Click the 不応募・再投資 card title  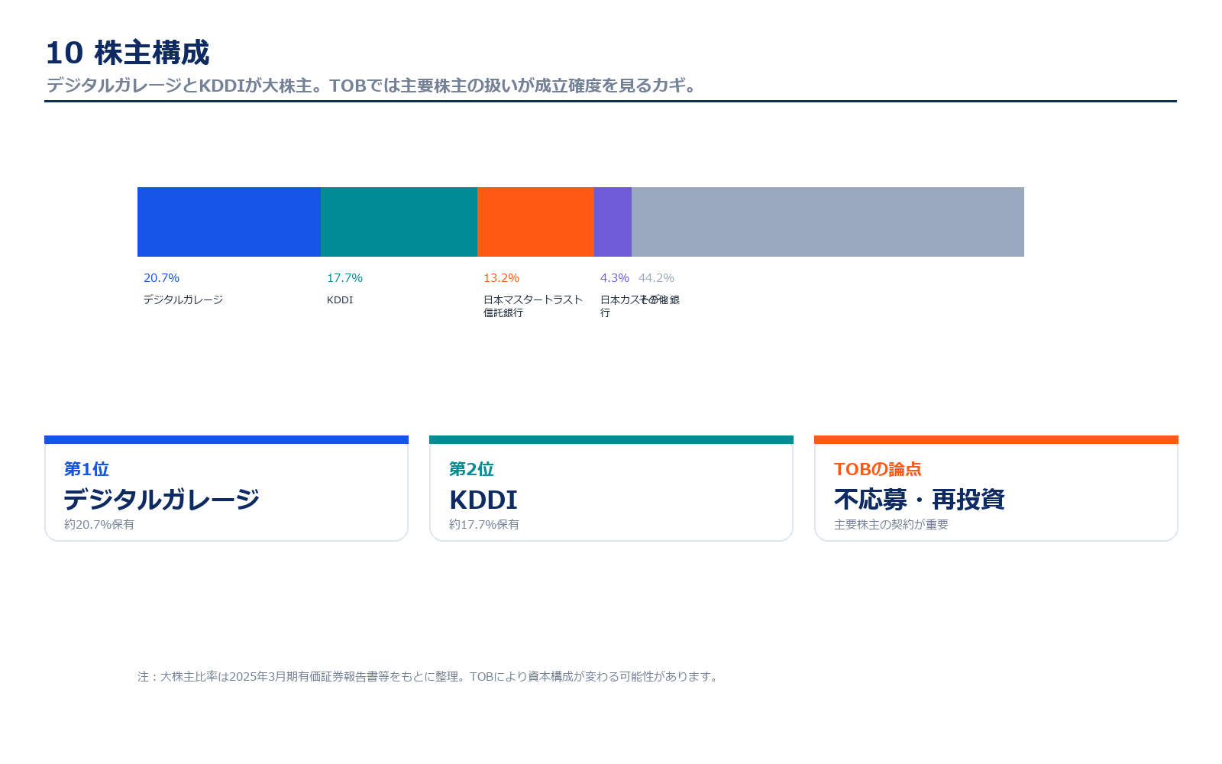pyautogui.click(x=920, y=500)
